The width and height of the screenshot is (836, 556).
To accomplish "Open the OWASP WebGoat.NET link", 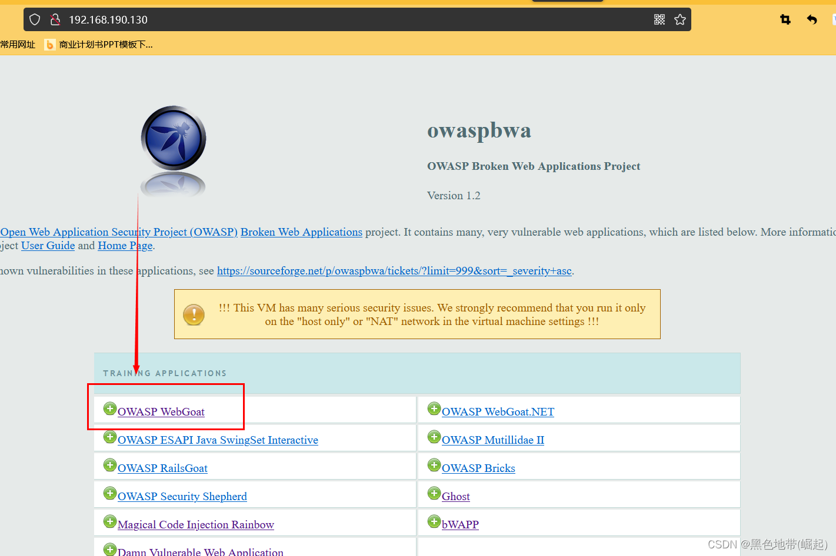I will (498, 412).
